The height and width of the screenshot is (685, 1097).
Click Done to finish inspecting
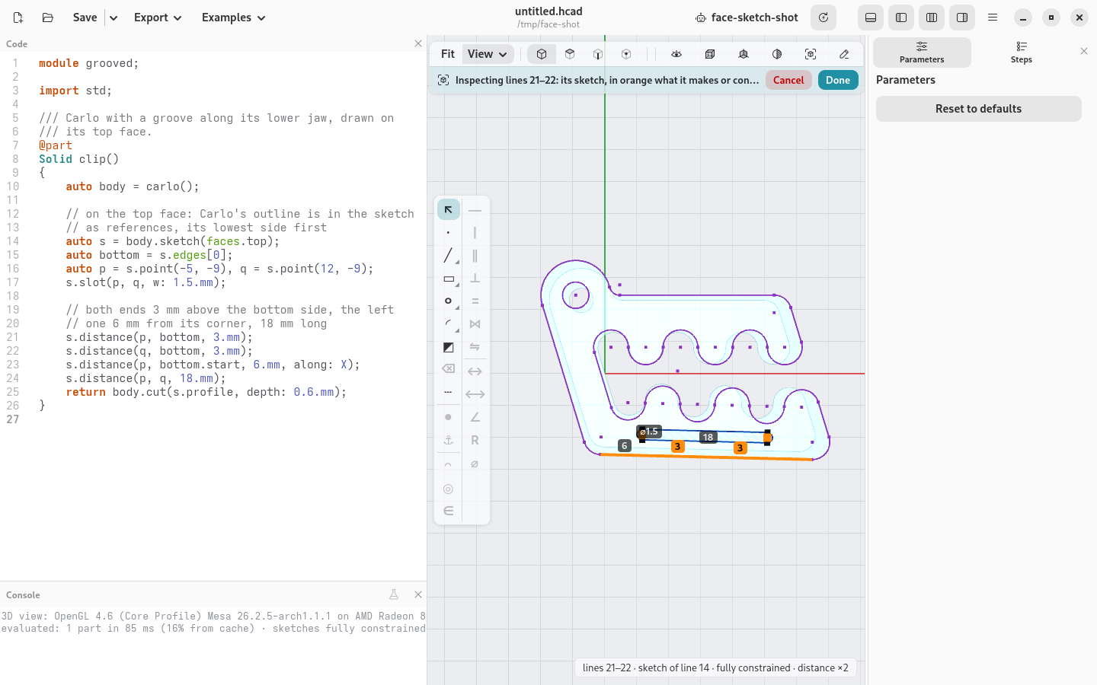[x=838, y=80]
